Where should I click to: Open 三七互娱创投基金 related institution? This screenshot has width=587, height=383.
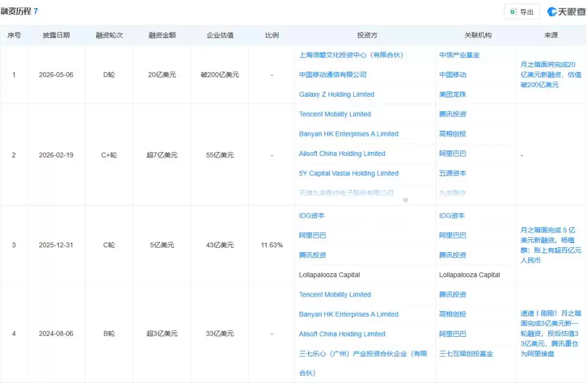(466, 354)
